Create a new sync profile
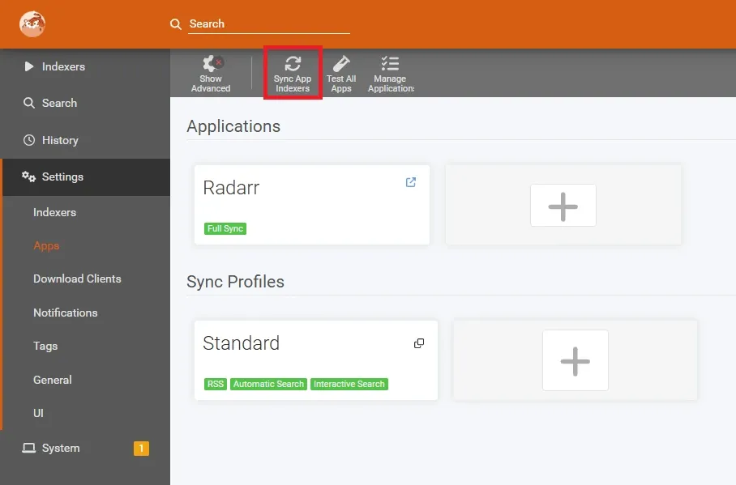Viewport: 736px width, 485px height. (575, 360)
